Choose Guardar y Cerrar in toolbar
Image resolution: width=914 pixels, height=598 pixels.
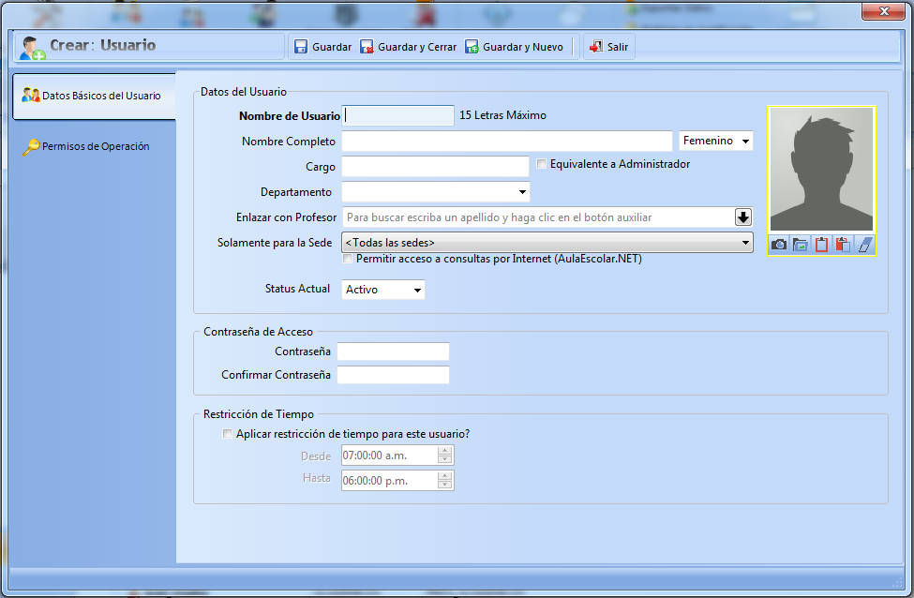point(408,47)
